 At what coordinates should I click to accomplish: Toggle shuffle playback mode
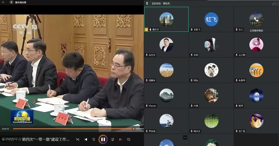pyautogui.click(x=78, y=139)
